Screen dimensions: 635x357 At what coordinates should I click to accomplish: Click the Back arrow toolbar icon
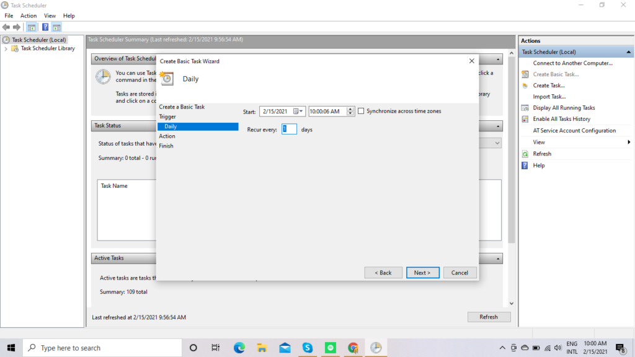pos(6,27)
